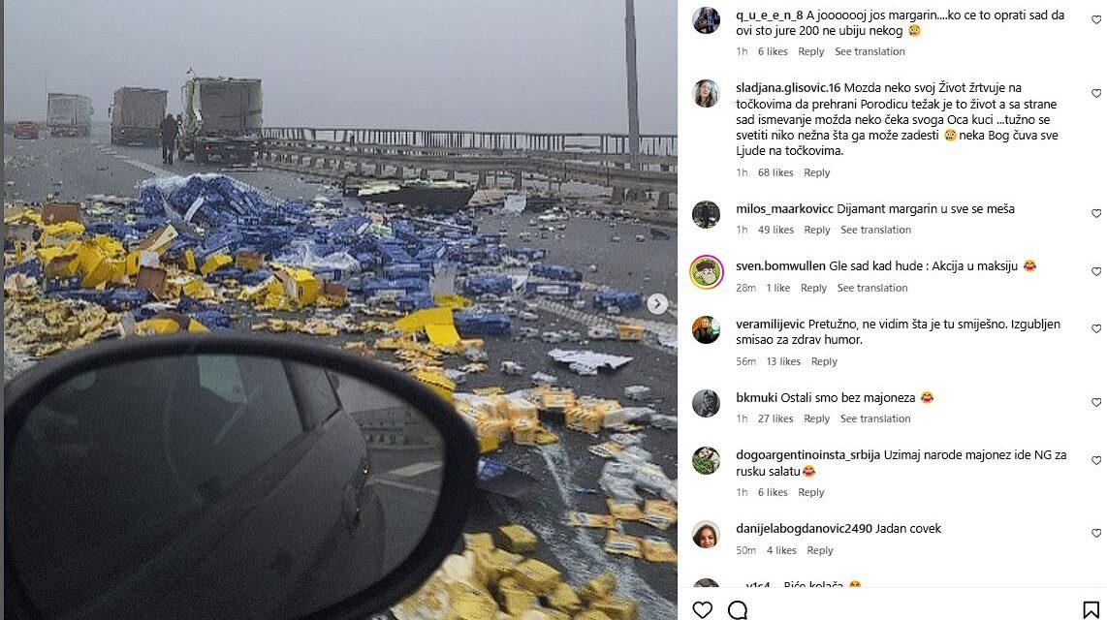View 68 likes on sladjana's comment
Image resolution: width=1107 pixels, height=620 pixels.
pyautogui.click(x=775, y=172)
